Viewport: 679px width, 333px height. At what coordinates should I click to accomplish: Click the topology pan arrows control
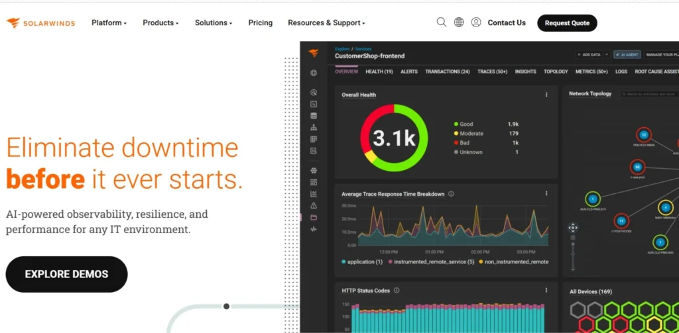pyautogui.click(x=573, y=228)
